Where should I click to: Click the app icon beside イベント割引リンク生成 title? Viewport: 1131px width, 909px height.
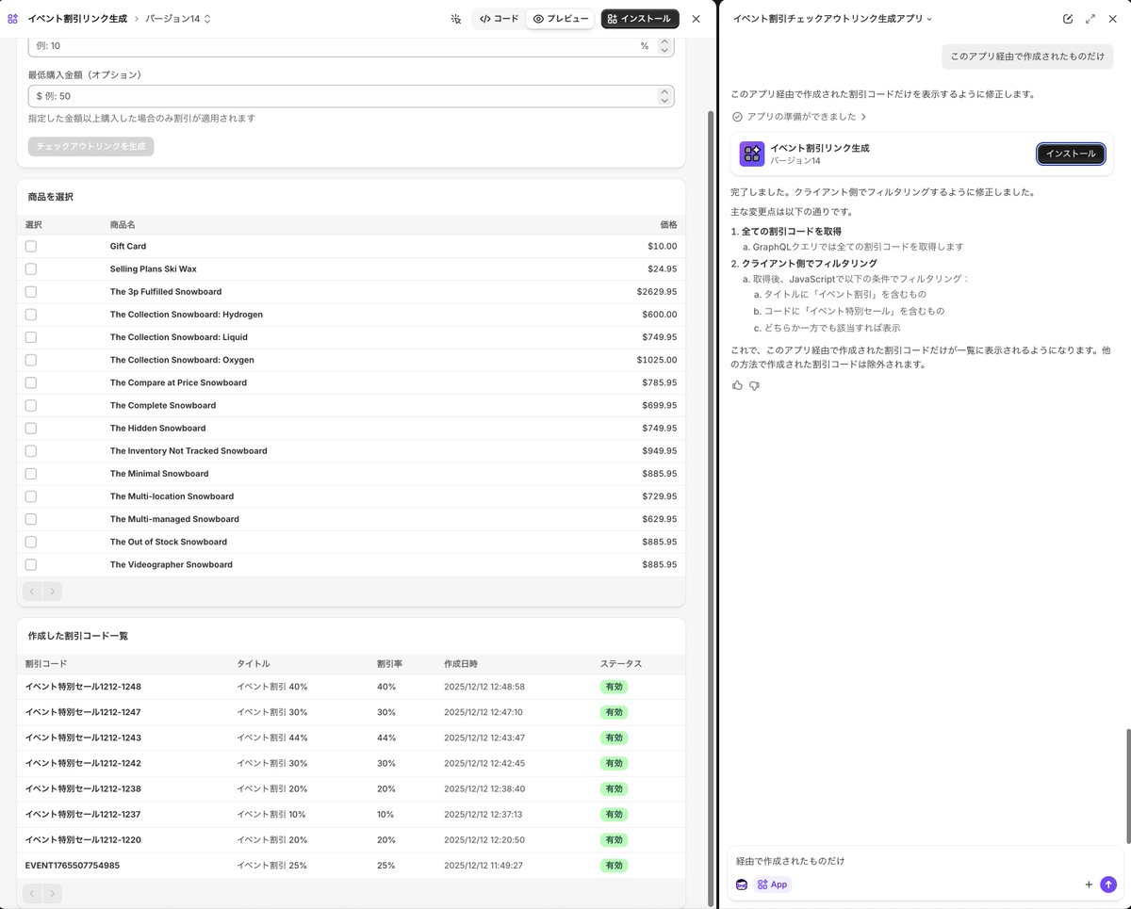coord(12,19)
